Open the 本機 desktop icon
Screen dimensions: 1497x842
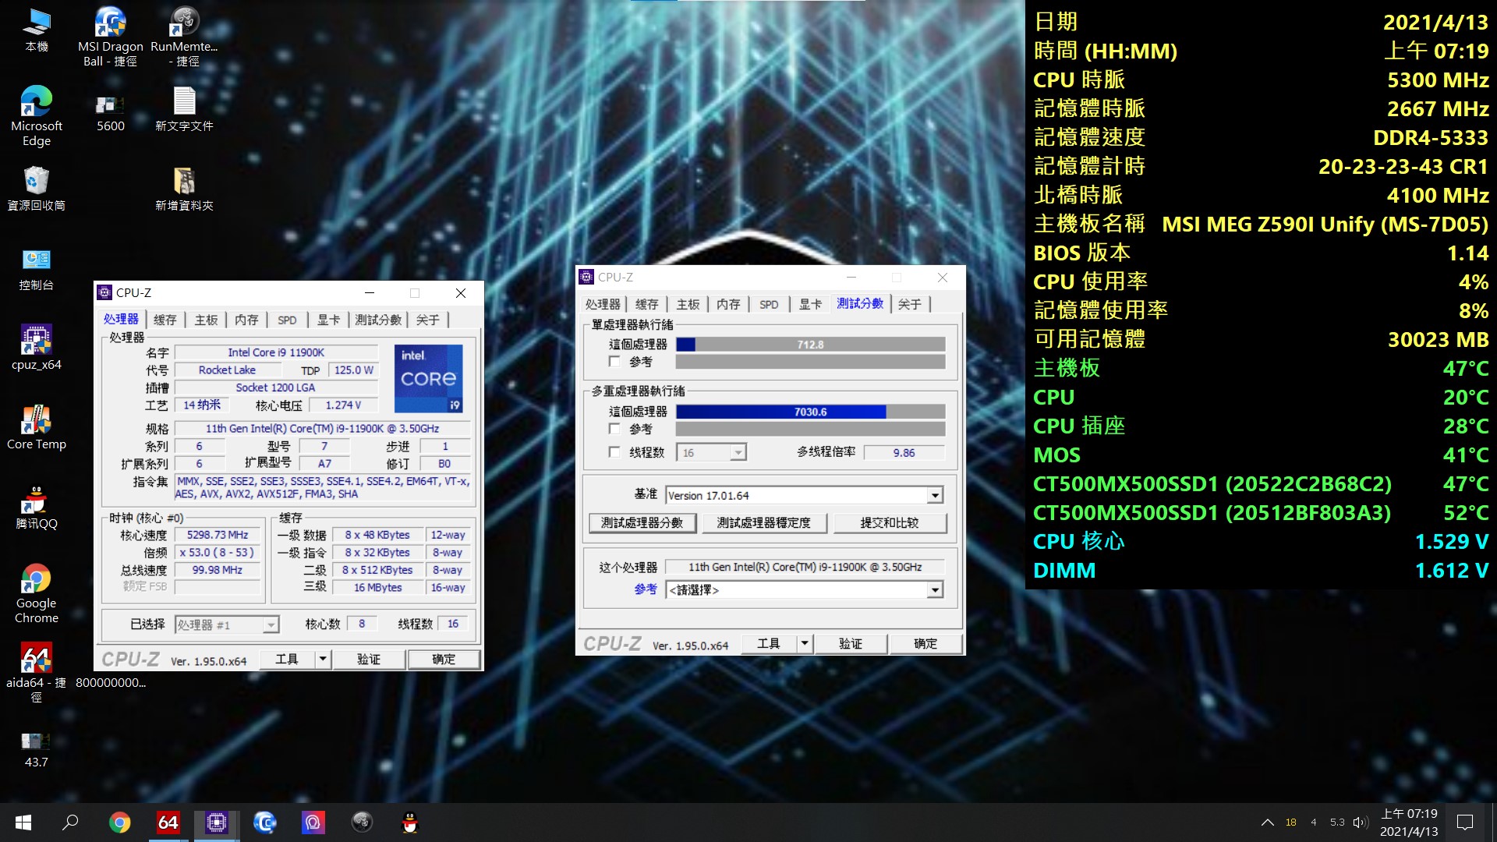37,30
